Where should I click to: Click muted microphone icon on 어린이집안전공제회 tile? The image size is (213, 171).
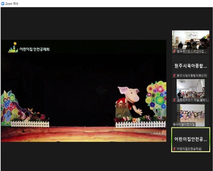tap(174, 149)
